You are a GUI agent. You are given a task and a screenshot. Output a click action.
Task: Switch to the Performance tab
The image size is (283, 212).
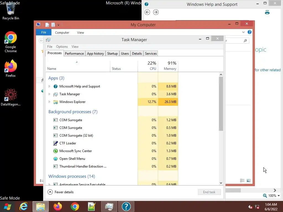point(74,54)
